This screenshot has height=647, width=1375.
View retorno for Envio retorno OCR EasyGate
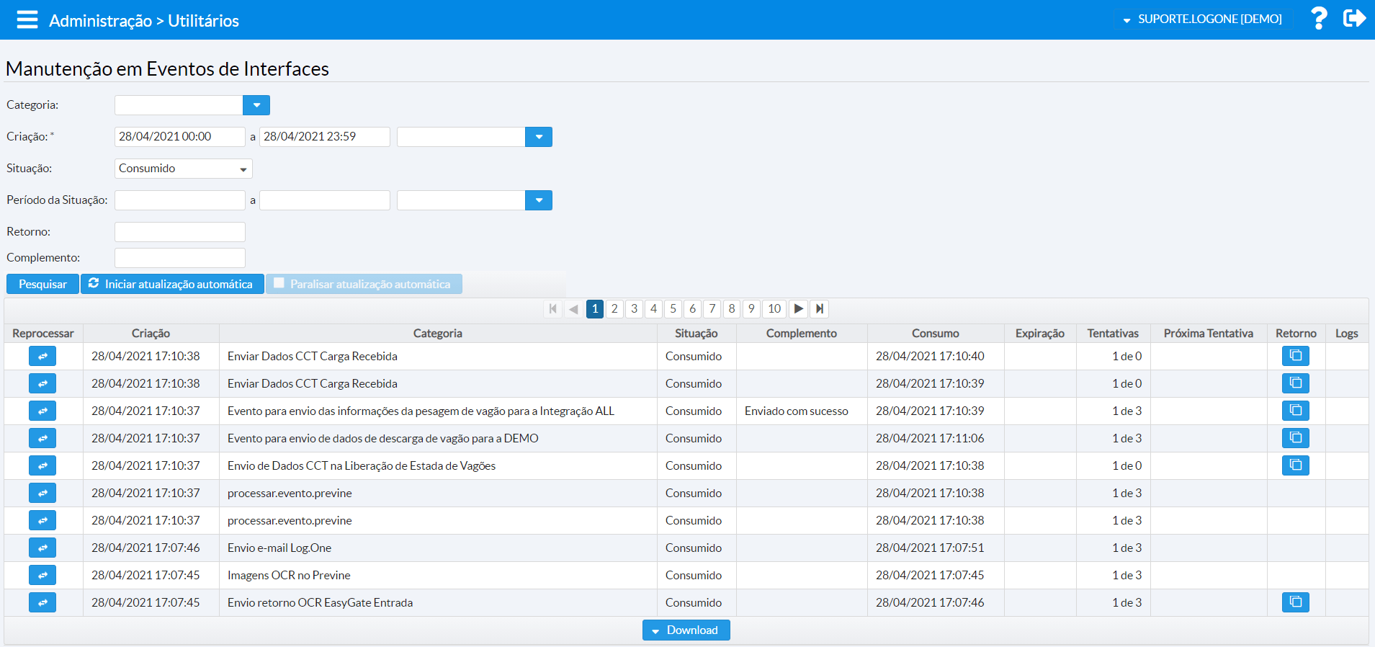[x=1295, y=602]
